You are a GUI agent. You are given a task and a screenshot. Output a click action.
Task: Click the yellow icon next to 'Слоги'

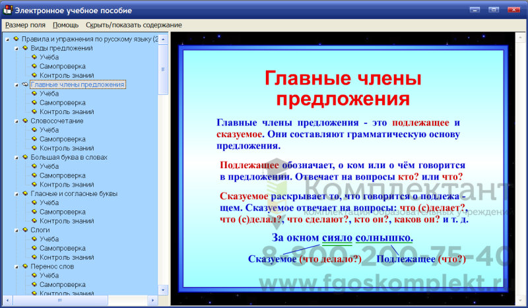click(25, 230)
